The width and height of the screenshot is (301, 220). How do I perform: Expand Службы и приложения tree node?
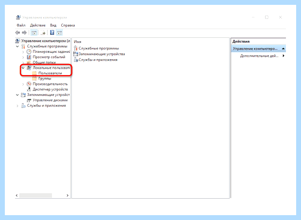pos(17,106)
